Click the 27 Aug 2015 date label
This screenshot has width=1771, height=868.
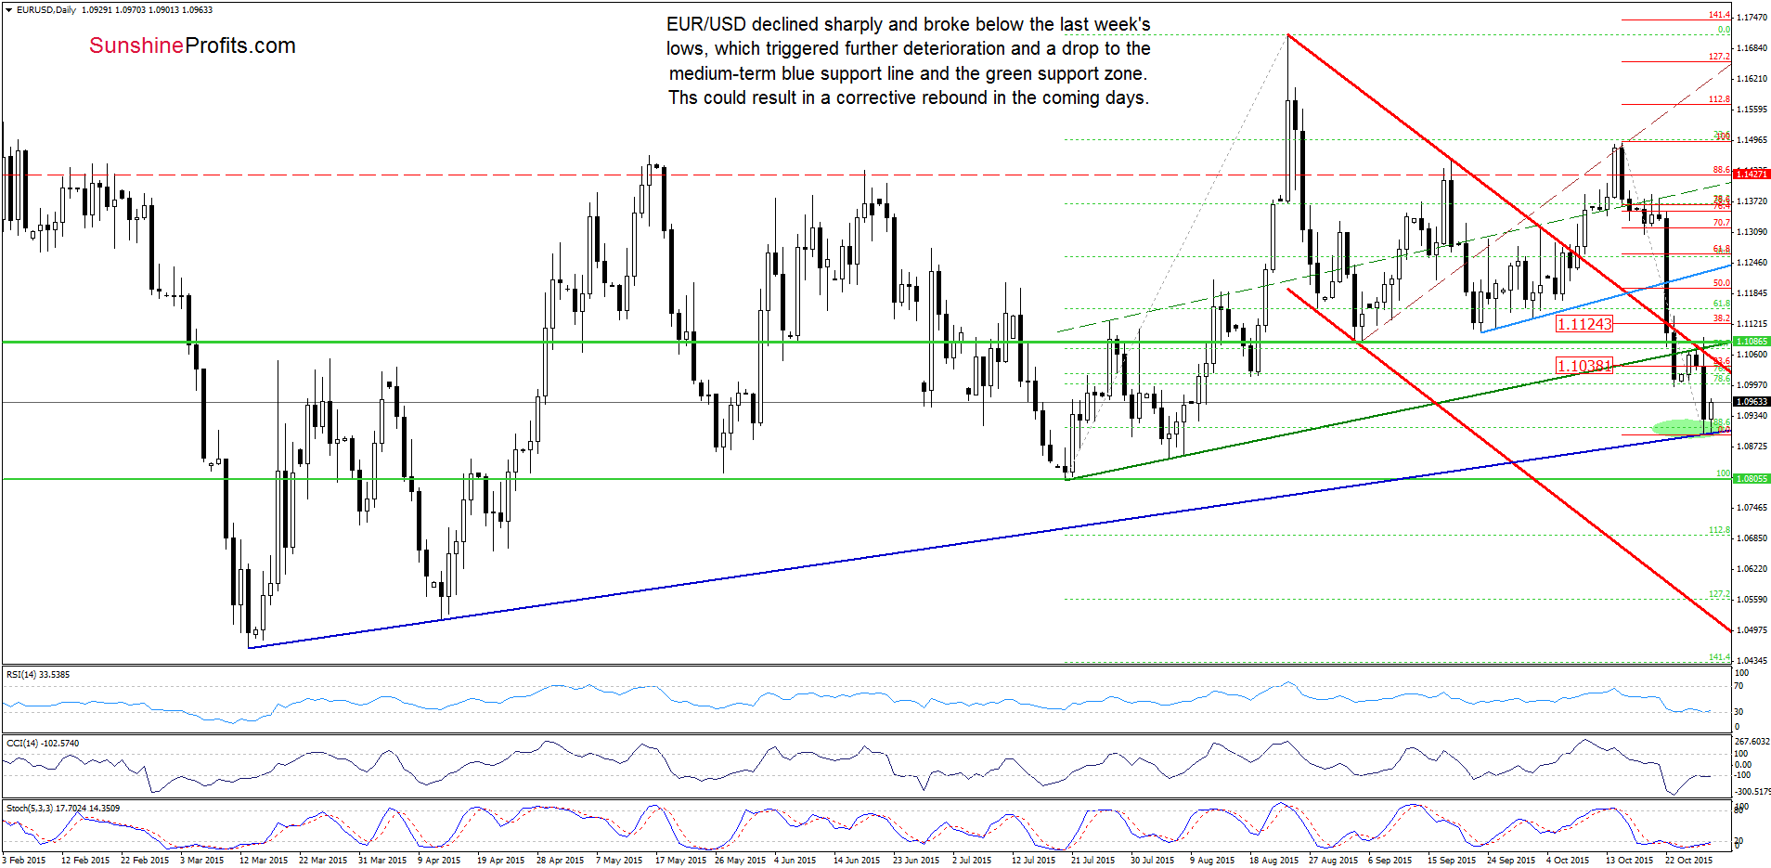click(1334, 861)
